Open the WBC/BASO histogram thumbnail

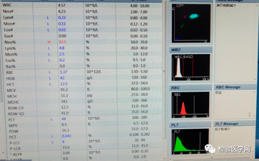191,67
